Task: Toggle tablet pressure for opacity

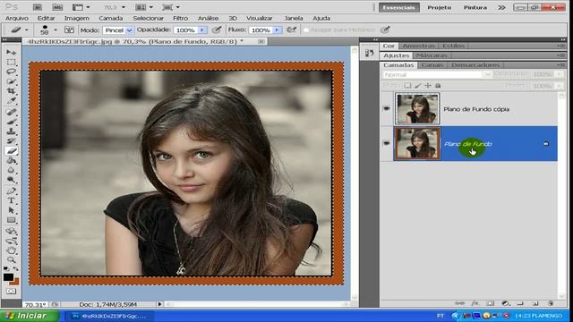Action: pyautogui.click(x=217, y=30)
